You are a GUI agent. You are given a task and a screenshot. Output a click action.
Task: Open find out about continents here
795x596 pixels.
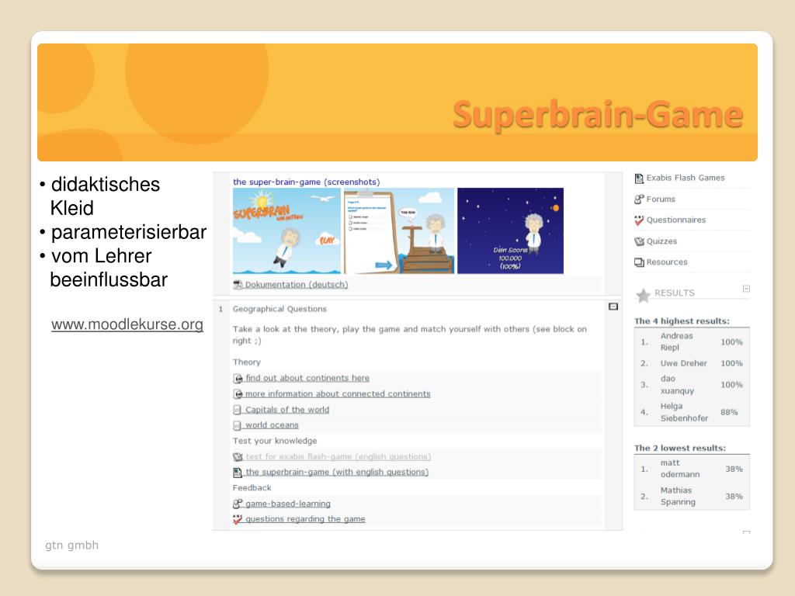coord(307,378)
